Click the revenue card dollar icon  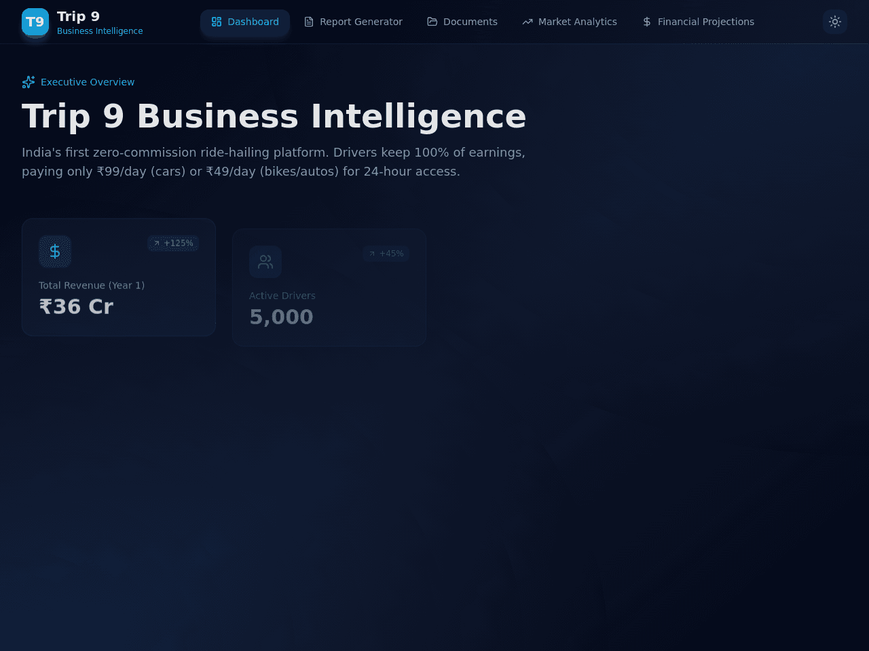click(55, 252)
